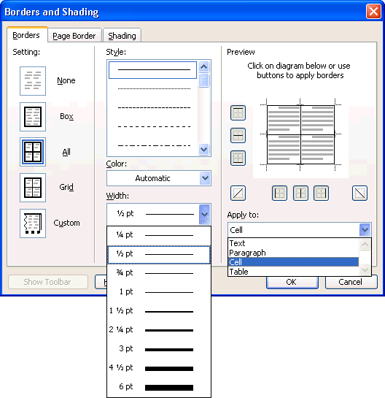Toggle the left border button
The image size is (385, 398).
click(279, 194)
